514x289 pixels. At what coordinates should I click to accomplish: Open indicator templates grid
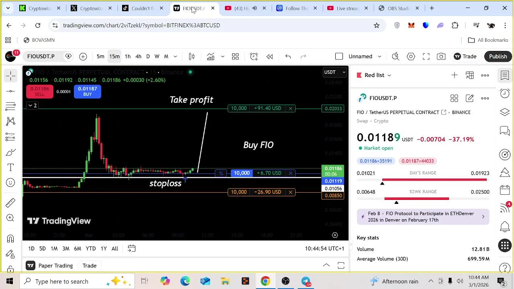[235, 57]
